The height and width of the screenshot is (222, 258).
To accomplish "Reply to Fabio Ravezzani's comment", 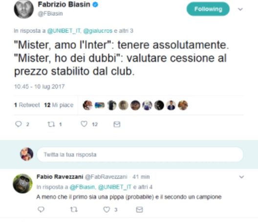I will click(x=41, y=209).
